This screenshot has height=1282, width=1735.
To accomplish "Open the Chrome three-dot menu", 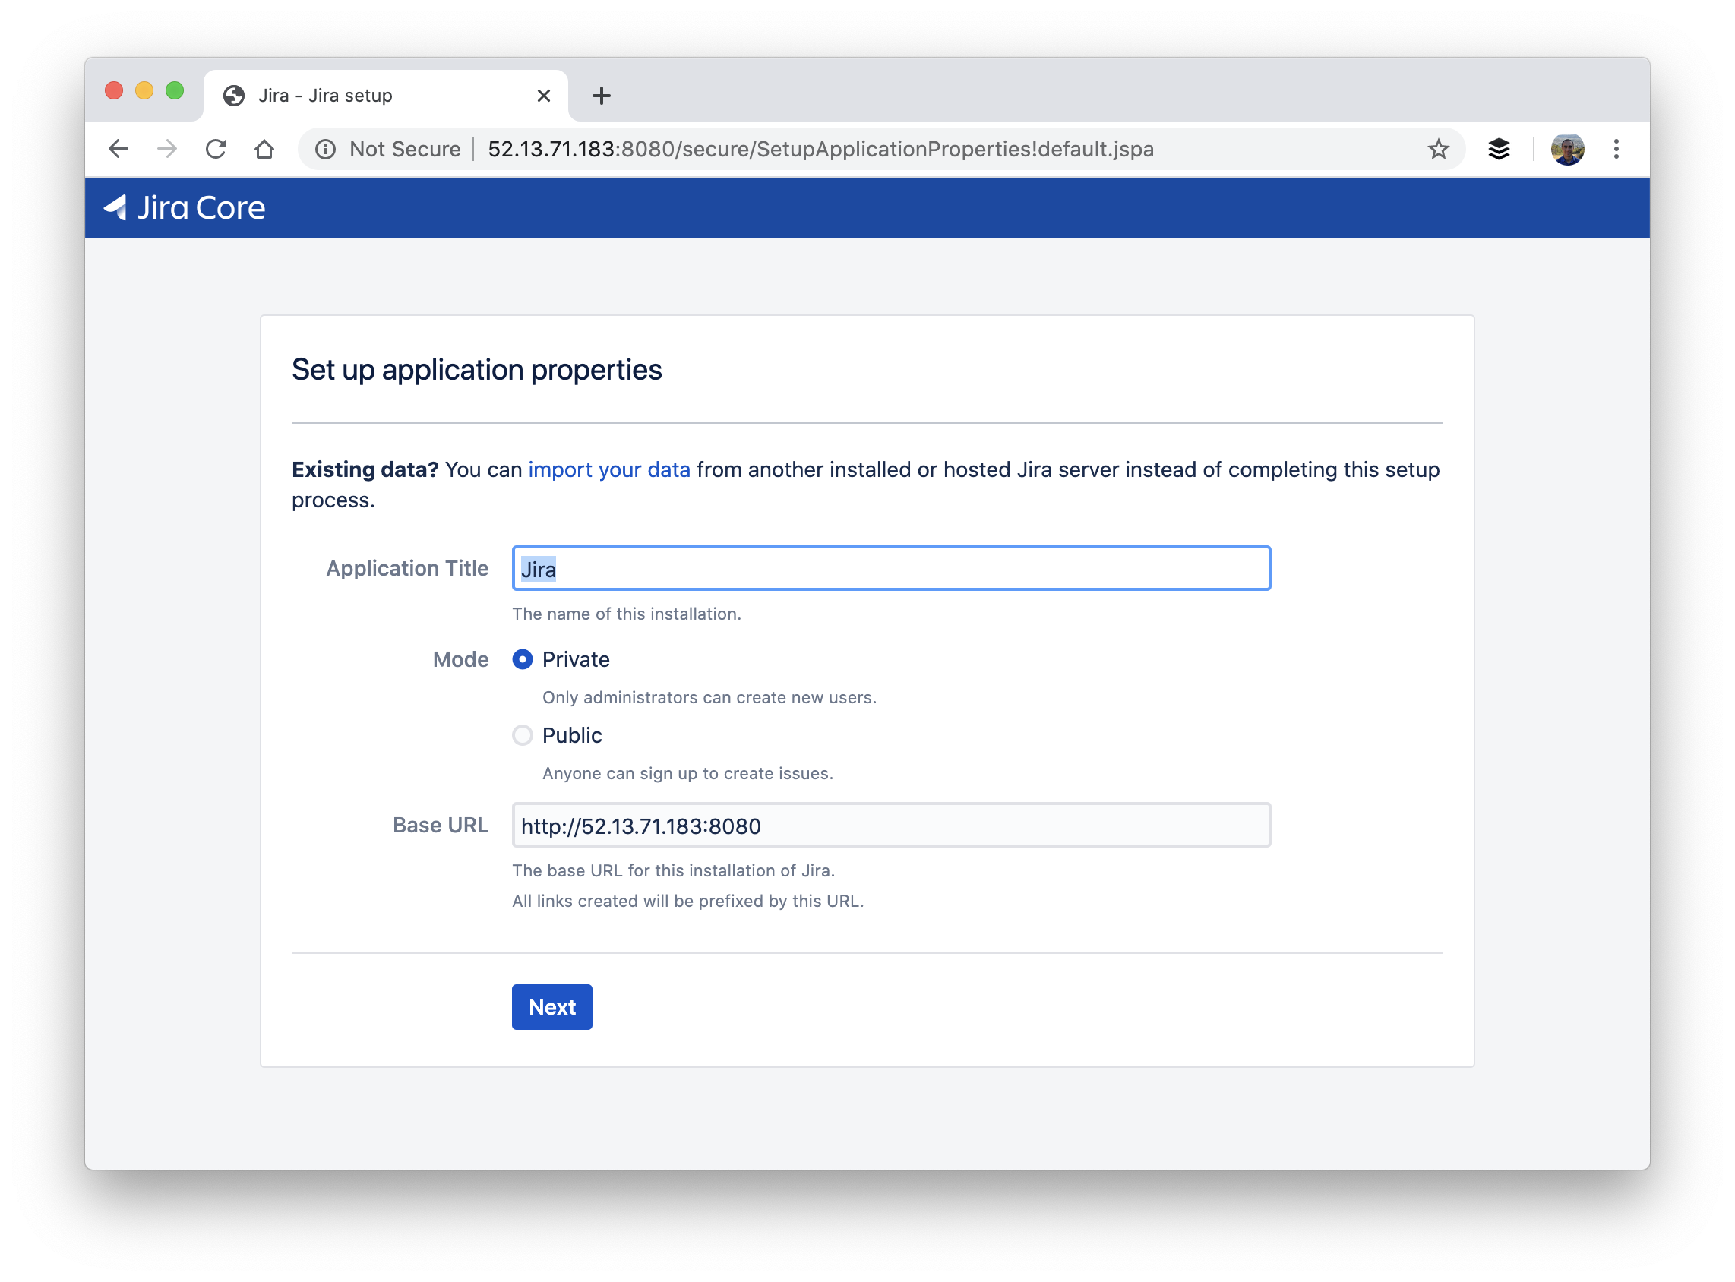I will 1616,149.
